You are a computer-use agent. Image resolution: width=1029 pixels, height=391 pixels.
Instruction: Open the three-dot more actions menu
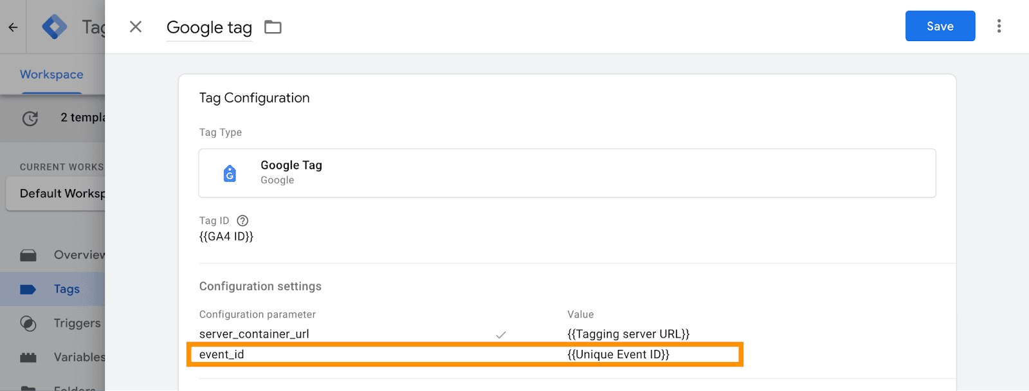(999, 26)
